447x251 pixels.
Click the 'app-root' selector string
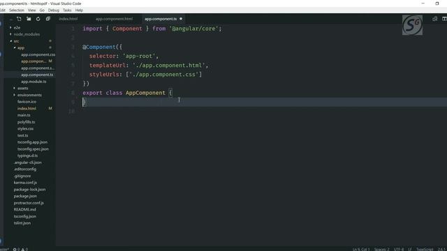(x=139, y=56)
